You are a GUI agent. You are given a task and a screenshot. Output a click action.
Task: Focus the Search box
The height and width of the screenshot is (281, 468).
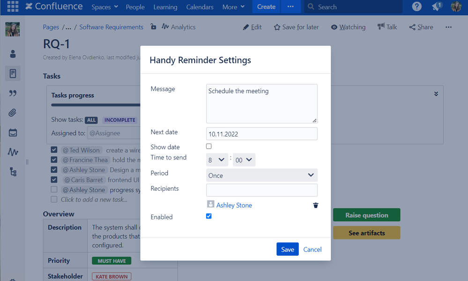coord(353,7)
